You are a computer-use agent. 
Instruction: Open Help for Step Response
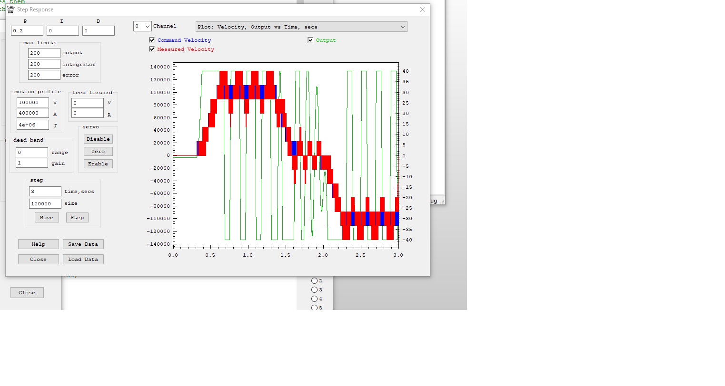coord(39,244)
